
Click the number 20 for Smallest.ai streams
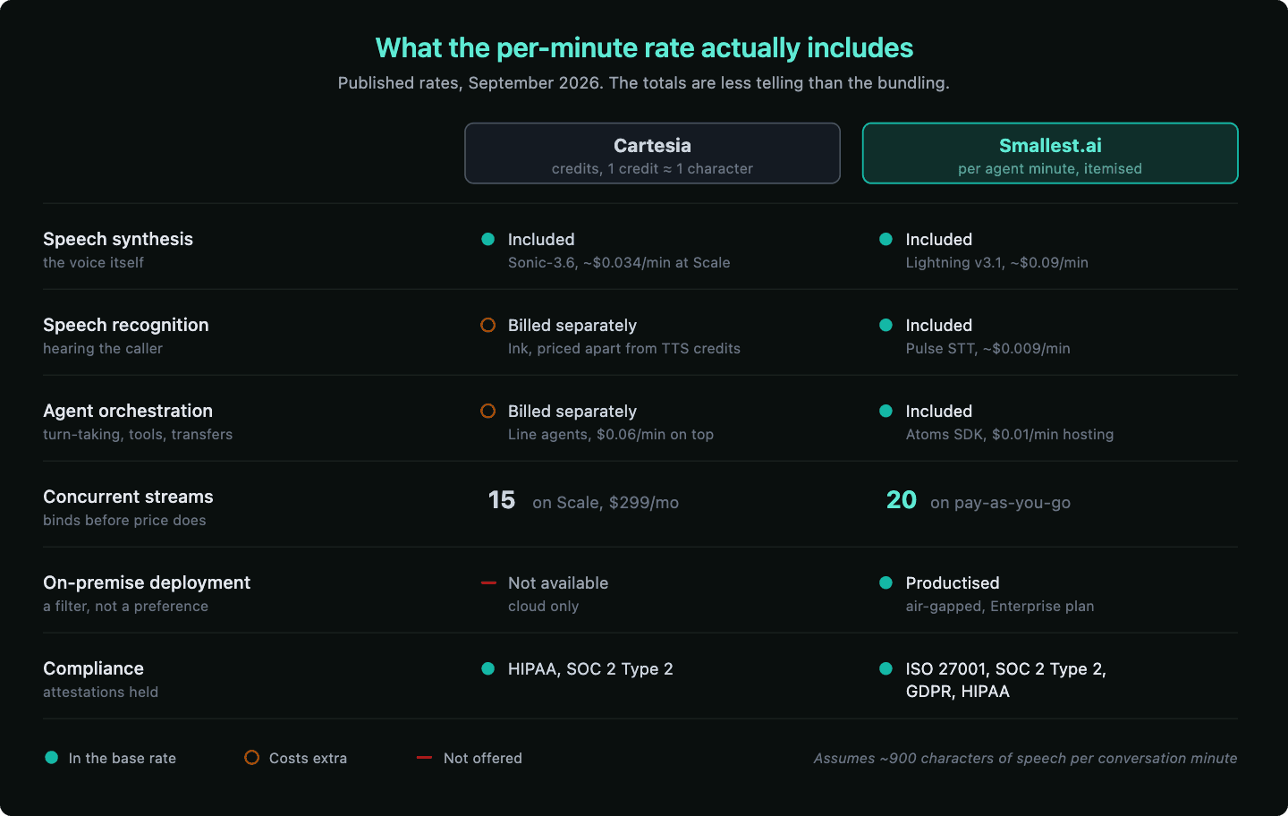tap(902, 500)
